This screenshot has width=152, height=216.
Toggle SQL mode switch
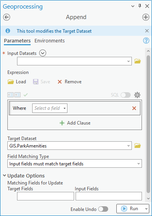pos(126,95)
